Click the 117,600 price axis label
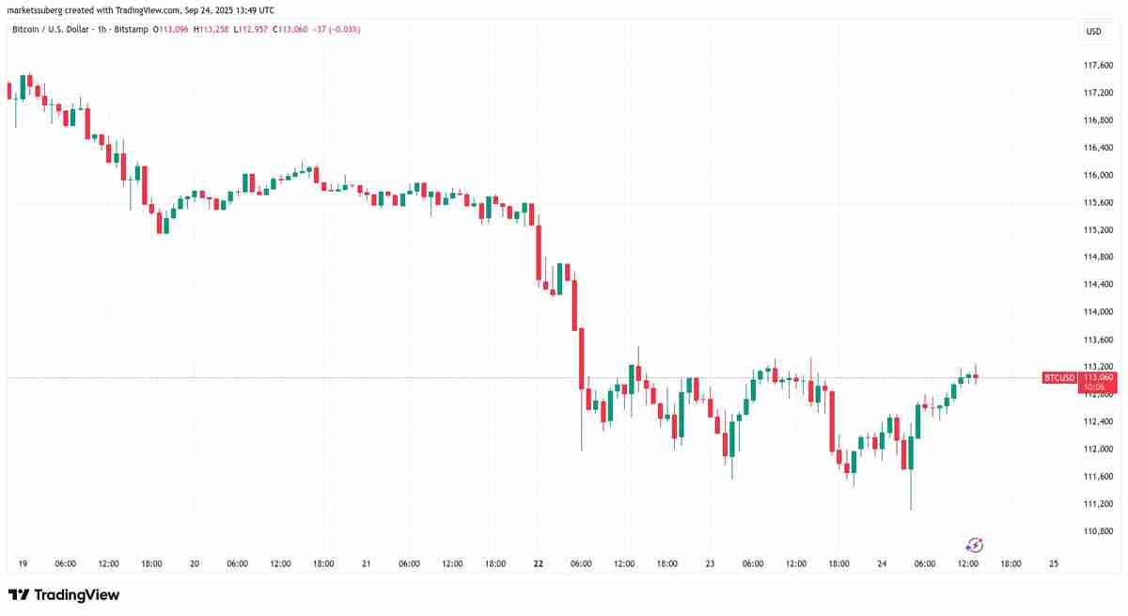Screen dimensions: 1128x616 (1098, 65)
